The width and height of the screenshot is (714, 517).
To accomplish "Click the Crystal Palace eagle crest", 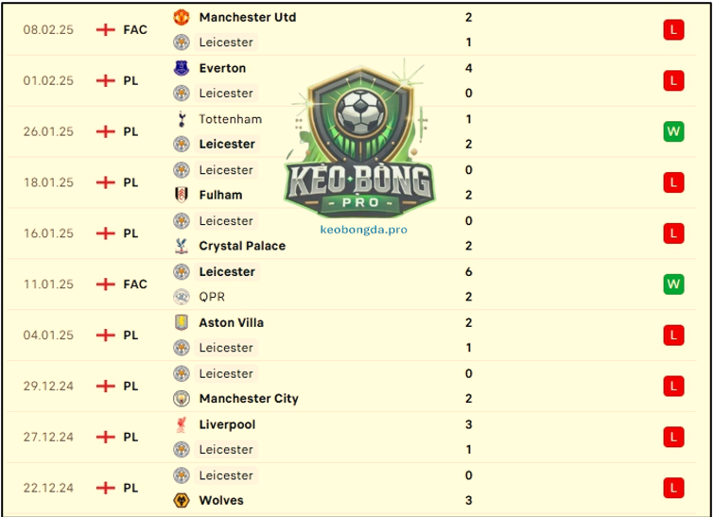I will pyautogui.click(x=182, y=246).
